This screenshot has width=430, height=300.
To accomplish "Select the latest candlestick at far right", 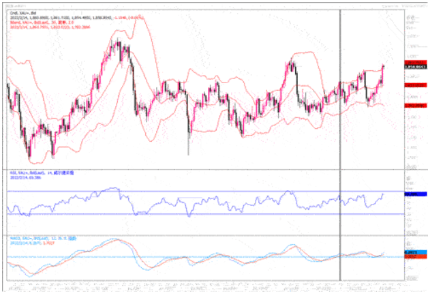I will click(x=384, y=68).
